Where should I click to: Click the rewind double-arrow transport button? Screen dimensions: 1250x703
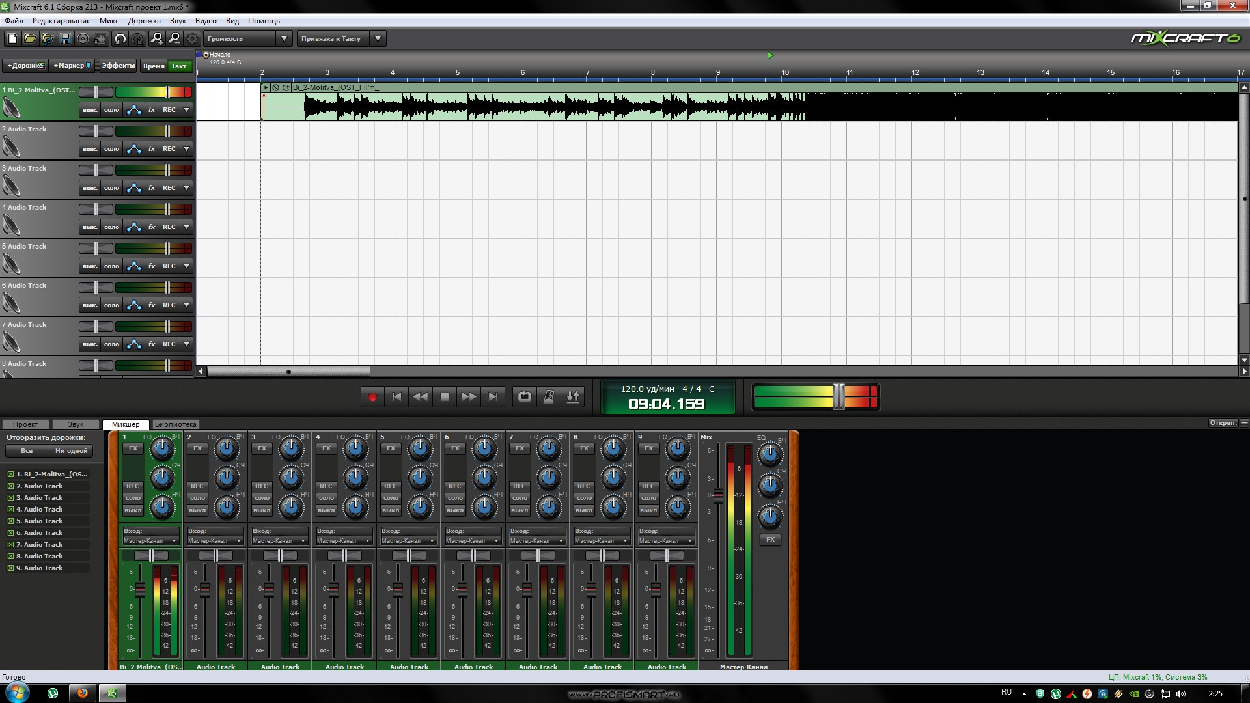coord(421,396)
